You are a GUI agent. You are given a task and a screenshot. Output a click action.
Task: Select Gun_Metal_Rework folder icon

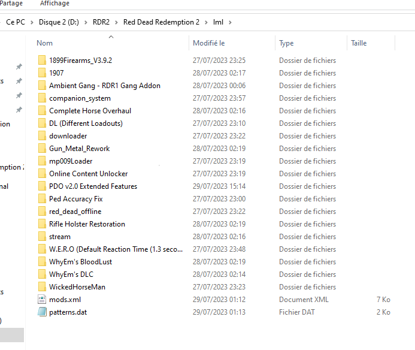(42, 148)
